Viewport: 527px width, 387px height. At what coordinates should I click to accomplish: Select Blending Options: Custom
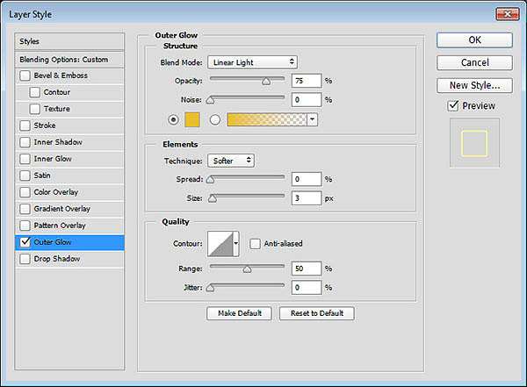(x=69, y=60)
